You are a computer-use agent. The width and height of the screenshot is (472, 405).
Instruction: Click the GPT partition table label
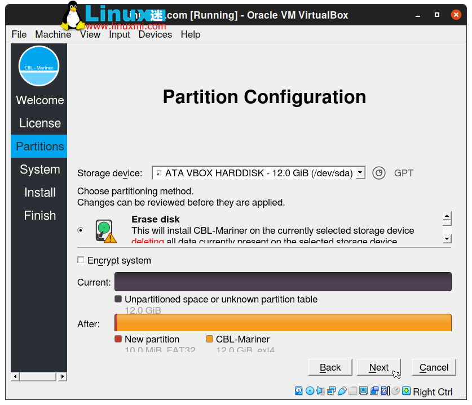pyautogui.click(x=404, y=173)
